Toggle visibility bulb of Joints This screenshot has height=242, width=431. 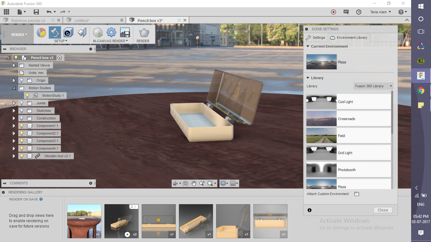pos(22,103)
